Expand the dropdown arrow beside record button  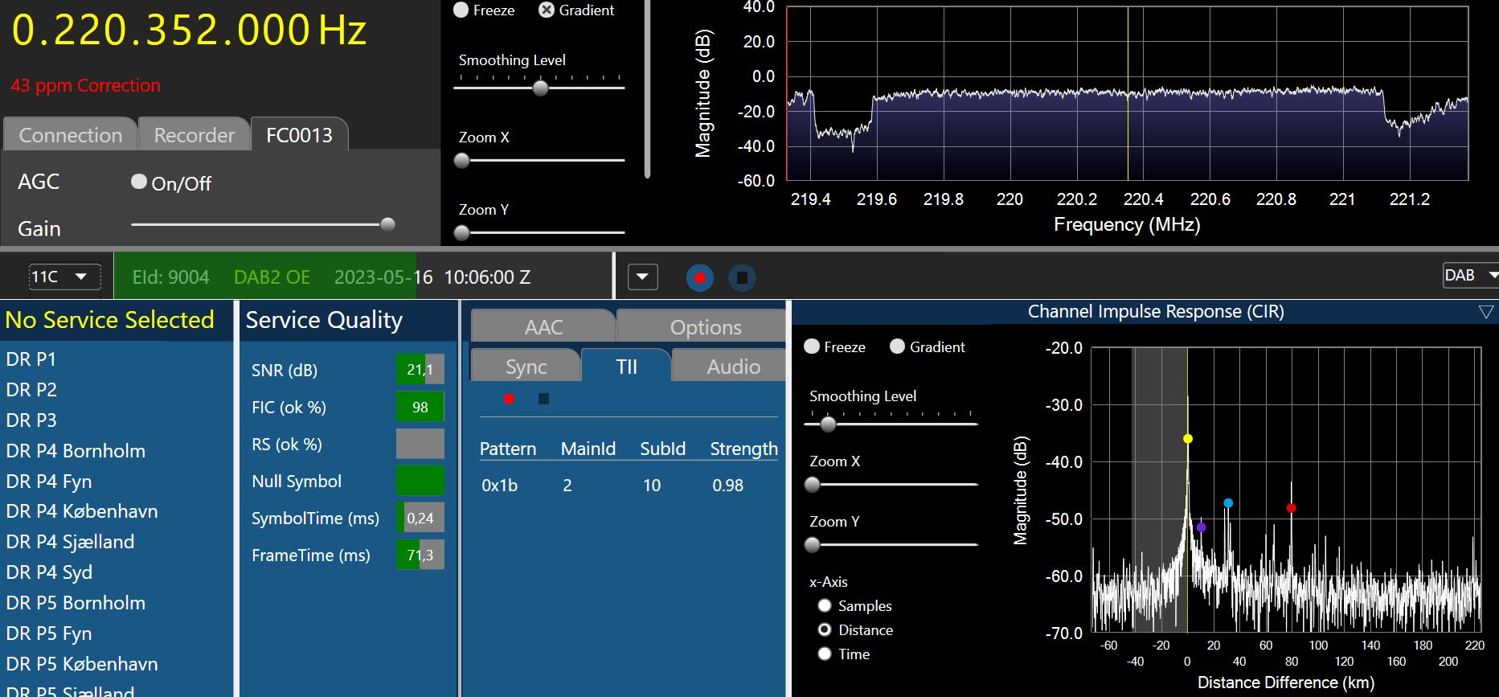tap(642, 277)
